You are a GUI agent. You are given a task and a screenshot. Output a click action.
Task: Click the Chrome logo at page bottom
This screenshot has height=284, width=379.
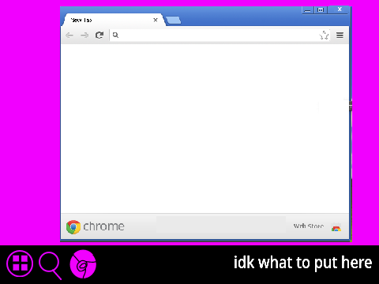(x=73, y=227)
